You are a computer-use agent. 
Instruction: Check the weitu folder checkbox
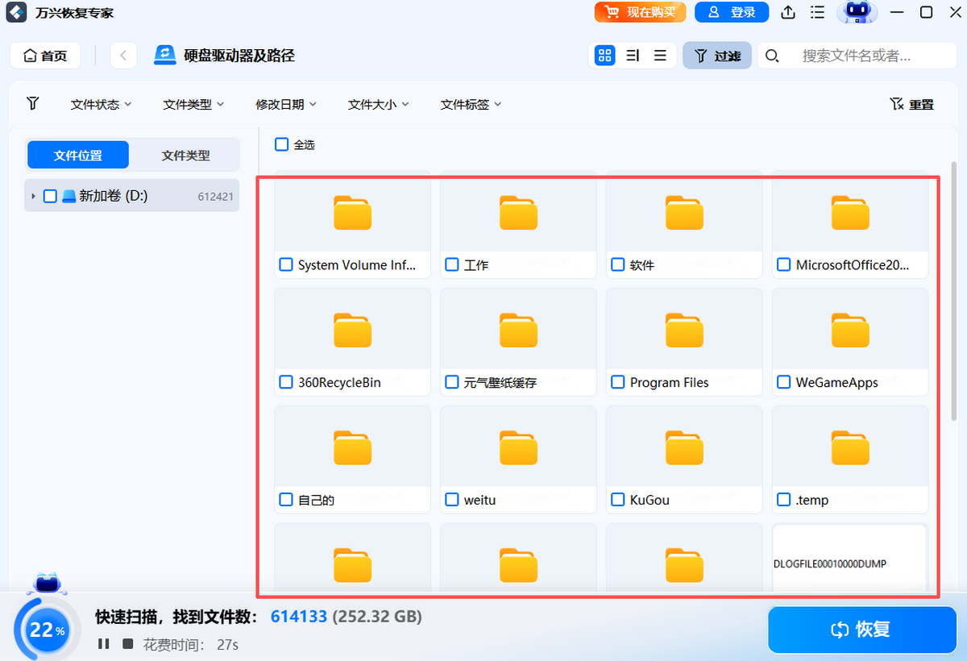click(x=451, y=500)
